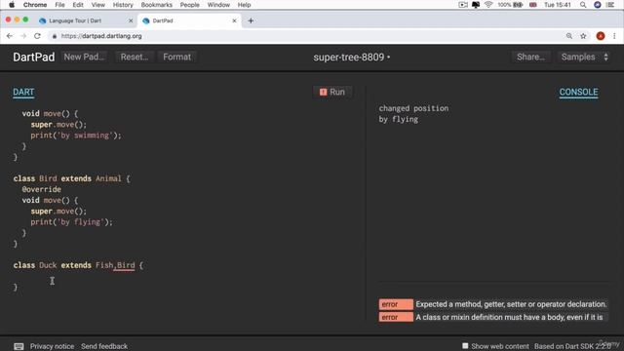Click the print('by swimming') line
This screenshot has width=624, height=351.
tap(76, 136)
